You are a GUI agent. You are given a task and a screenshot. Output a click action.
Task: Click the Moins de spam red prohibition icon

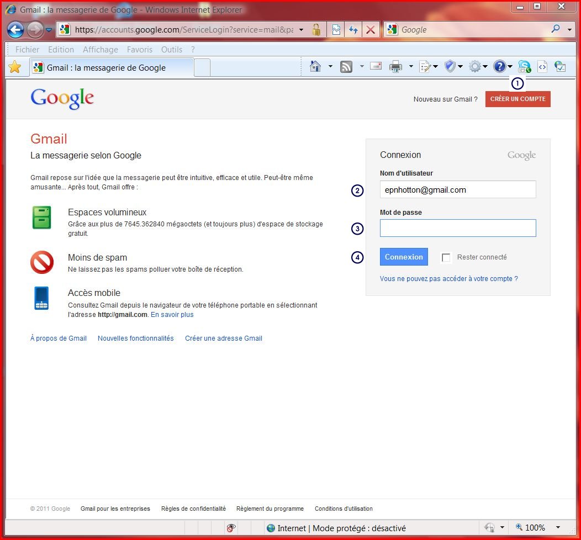point(42,262)
